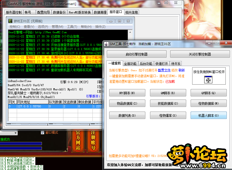Open the 配置文件 link
Screen dimensions: 232x170
tap(164, 70)
